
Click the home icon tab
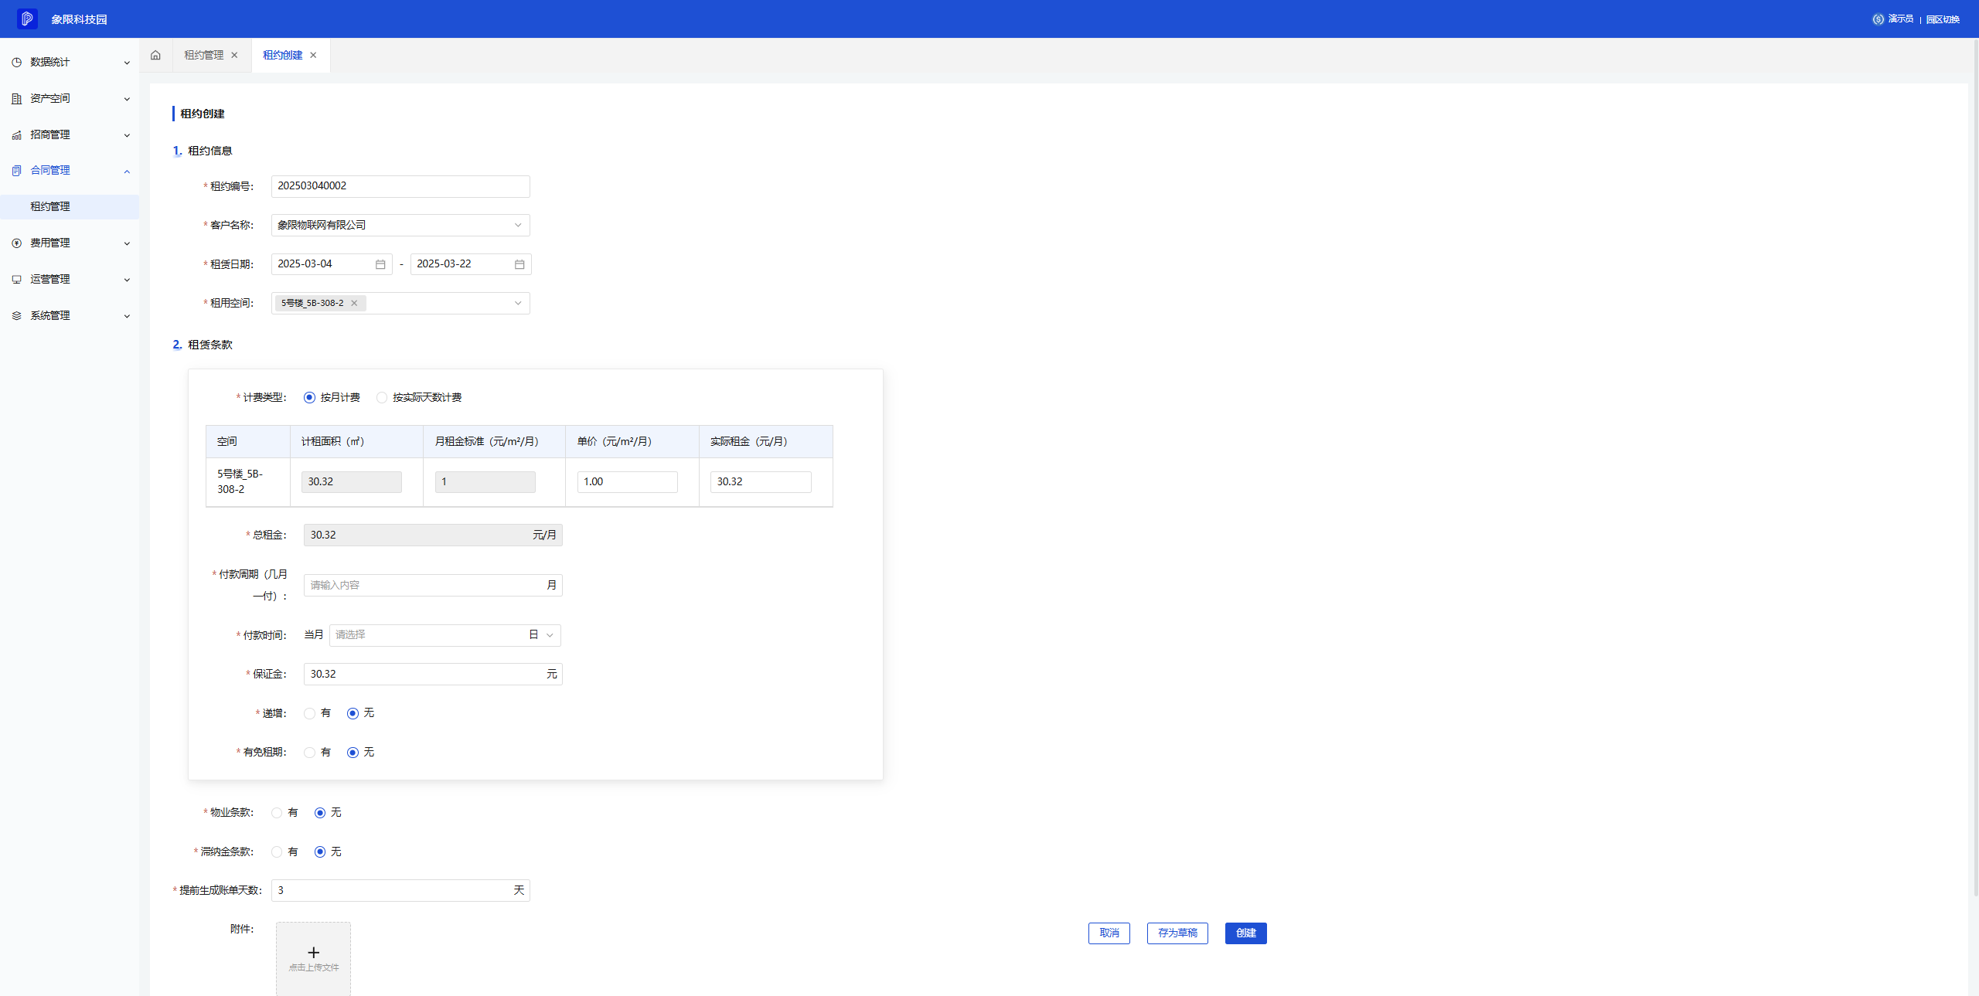155,55
